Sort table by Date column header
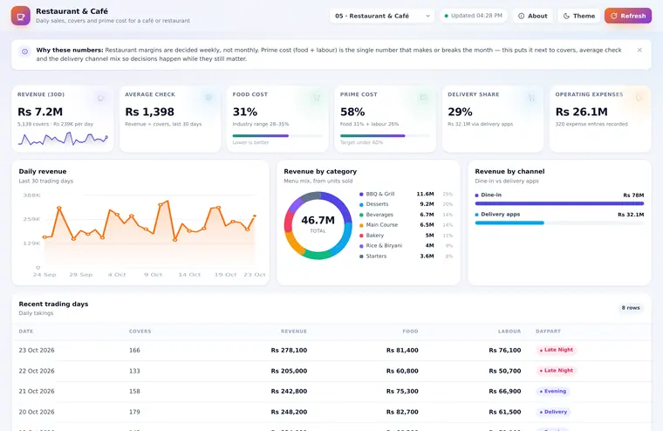This screenshot has width=663, height=431. [x=26, y=332]
